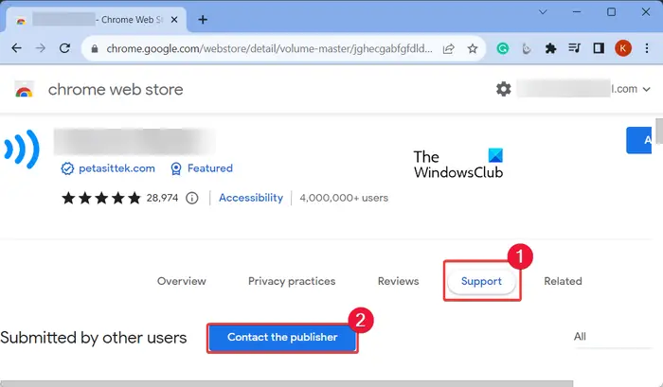Open the tab search chevron
This screenshot has width=663, height=387.
[543, 12]
